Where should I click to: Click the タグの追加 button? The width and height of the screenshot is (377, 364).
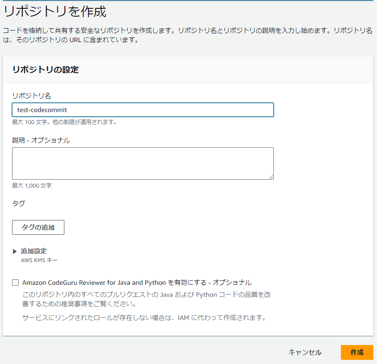click(38, 227)
